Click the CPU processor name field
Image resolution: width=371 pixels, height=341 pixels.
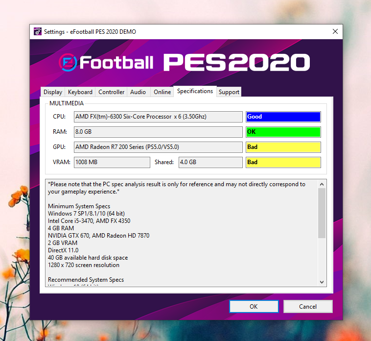(x=158, y=117)
